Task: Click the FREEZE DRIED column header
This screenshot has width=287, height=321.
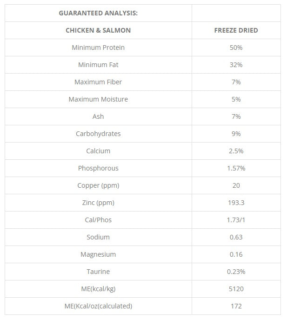Action: click(236, 30)
